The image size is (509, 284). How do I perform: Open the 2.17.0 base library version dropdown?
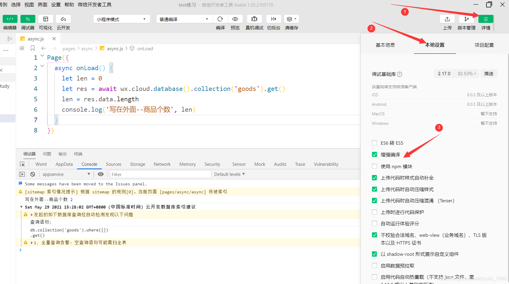456,74
